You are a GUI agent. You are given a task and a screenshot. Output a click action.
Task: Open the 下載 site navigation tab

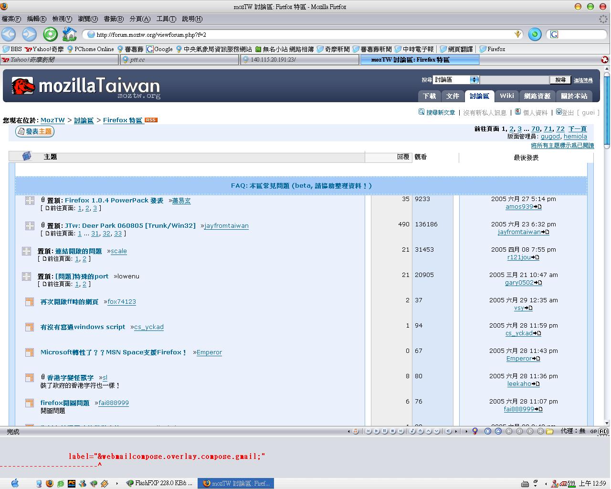click(429, 96)
